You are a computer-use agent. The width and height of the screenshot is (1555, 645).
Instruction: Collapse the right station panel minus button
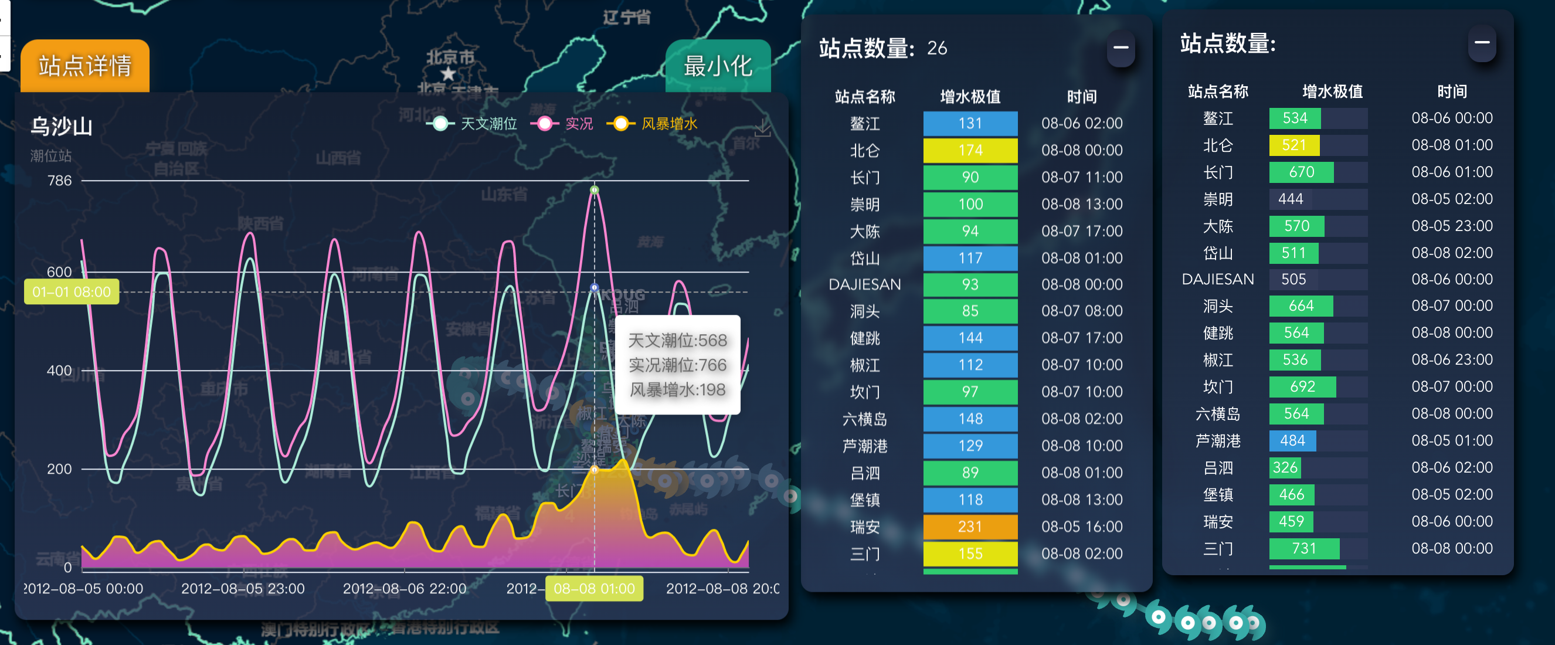pos(1481,43)
